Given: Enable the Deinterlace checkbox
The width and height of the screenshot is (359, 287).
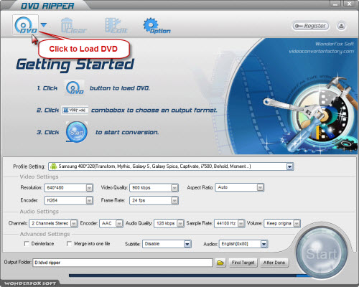Looking at the screenshot, I should [27, 244].
